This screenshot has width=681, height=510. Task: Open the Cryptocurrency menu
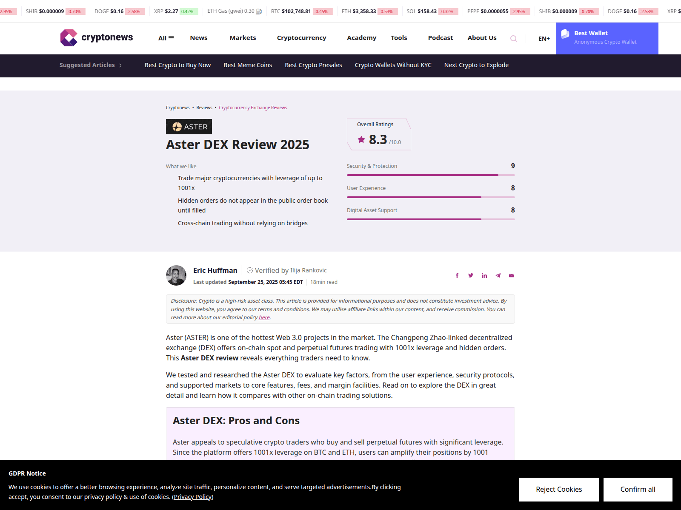click(x=302, y=38)
